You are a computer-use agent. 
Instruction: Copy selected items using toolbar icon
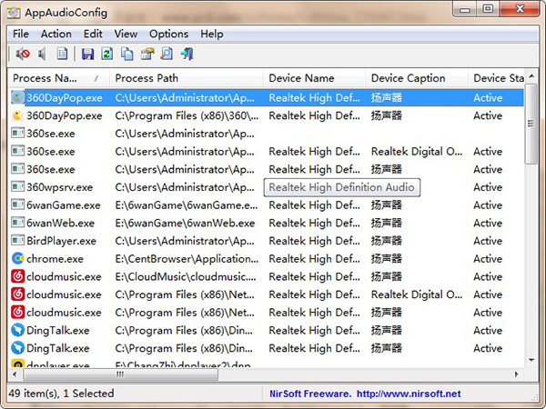click(127, 54)
